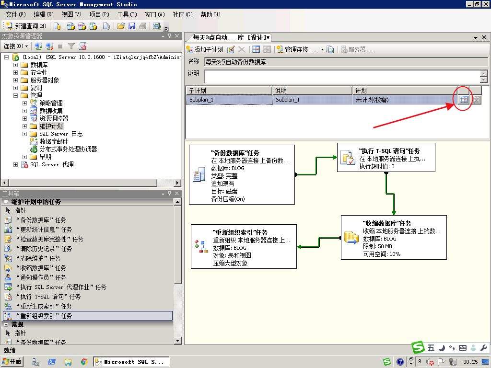Select the 重新组织索引 task box on design surface
Screen dimensions: 491x368
244,247
